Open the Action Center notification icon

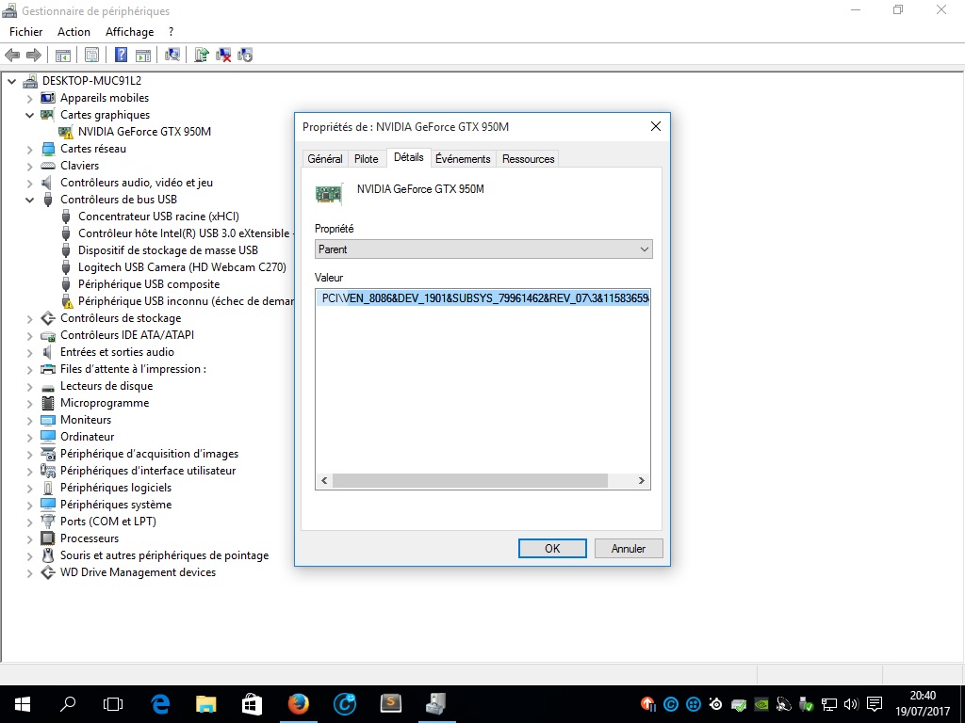[874, 704]
